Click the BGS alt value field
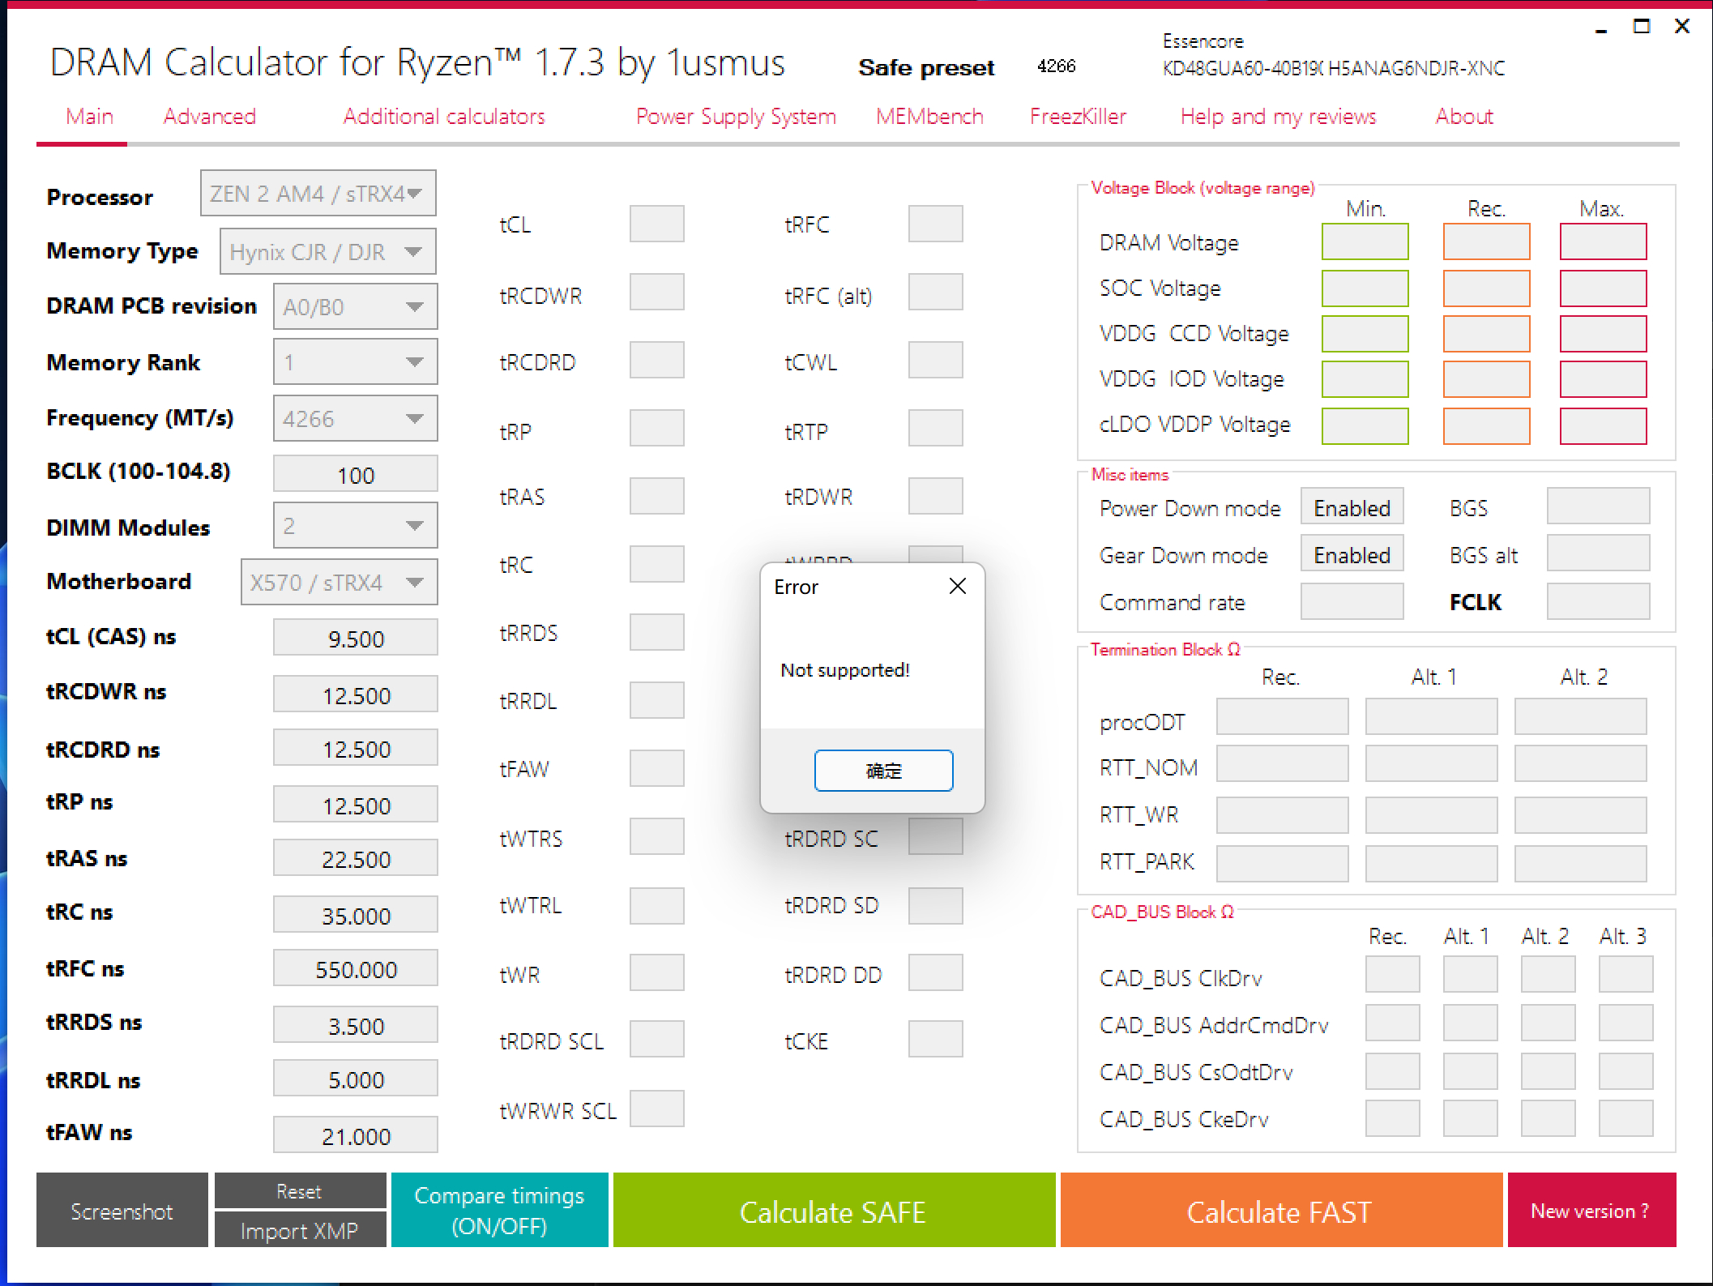Image resolution: width=1713 pixels, height=1286 pixels. tap(1598, 553)
